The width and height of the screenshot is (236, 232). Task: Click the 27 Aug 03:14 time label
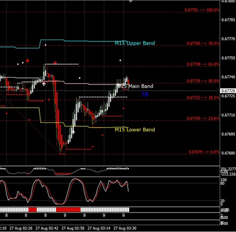[x=99, y=228]
